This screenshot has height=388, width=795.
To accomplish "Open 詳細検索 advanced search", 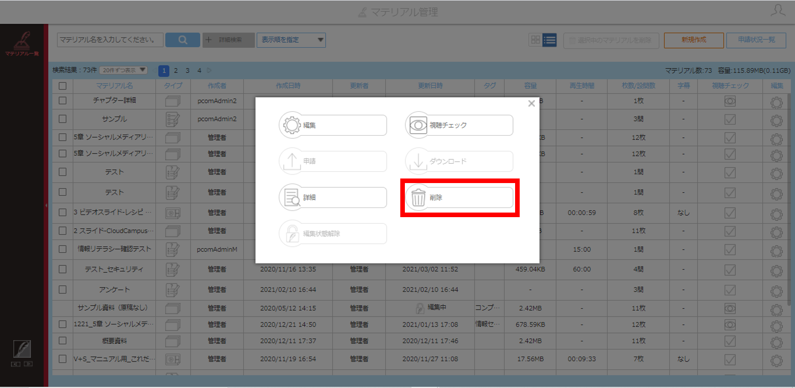I will [x=229, y=40].
